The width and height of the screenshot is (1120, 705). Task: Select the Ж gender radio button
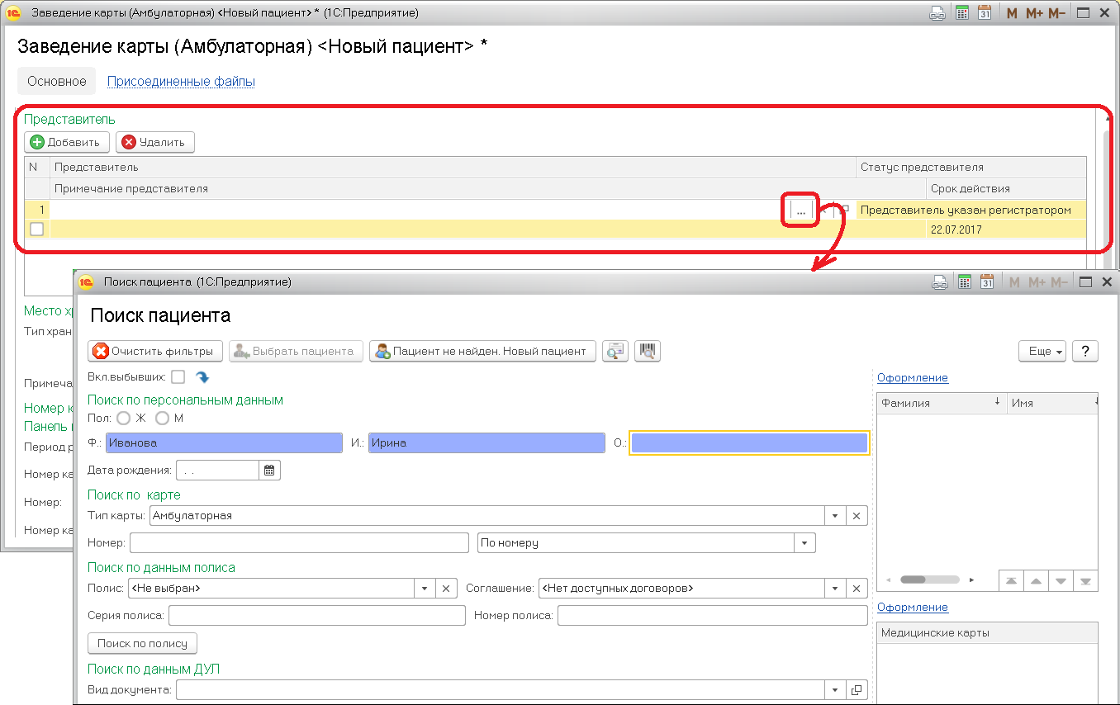pos(124,419)
